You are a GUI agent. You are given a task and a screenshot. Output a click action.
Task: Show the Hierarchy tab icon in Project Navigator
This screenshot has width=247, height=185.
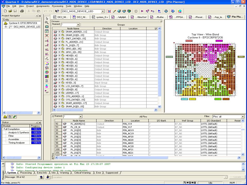tap(5, 117)
